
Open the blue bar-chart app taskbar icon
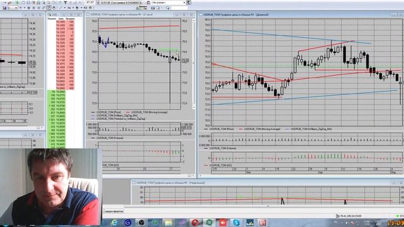249,223
